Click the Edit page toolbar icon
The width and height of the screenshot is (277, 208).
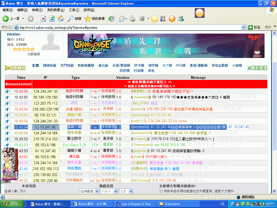click(x=142, y=19)
